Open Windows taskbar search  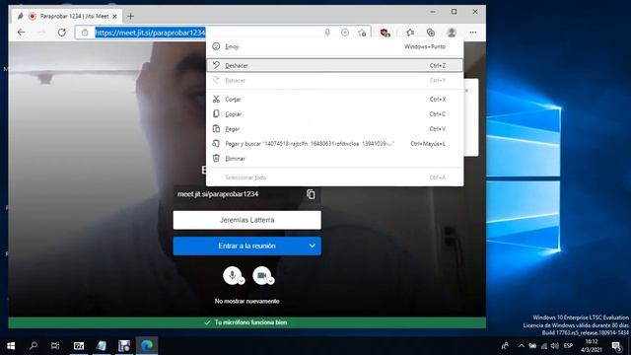34,346
